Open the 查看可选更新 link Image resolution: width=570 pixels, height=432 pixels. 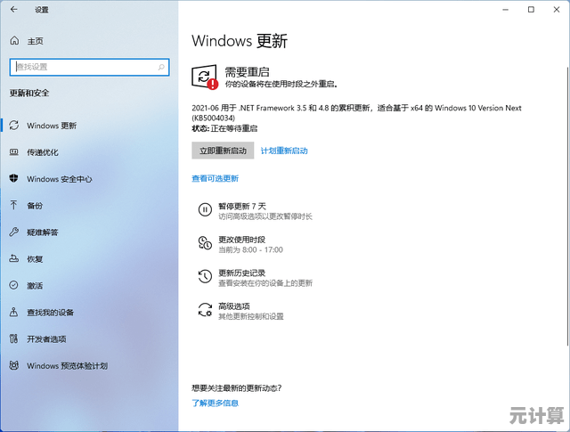(x=216, y=178)
